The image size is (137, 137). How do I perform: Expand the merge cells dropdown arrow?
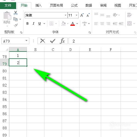point(134,24)
